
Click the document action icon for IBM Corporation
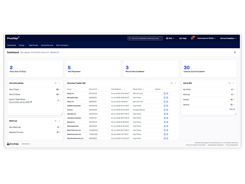(x=165, y=126)
